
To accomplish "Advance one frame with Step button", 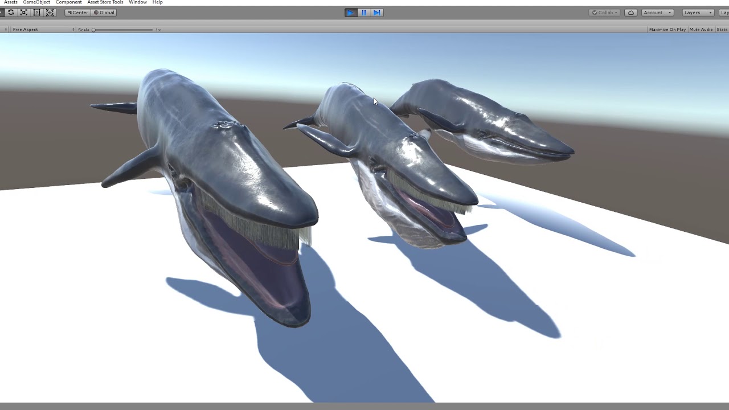I will point(377,13).
